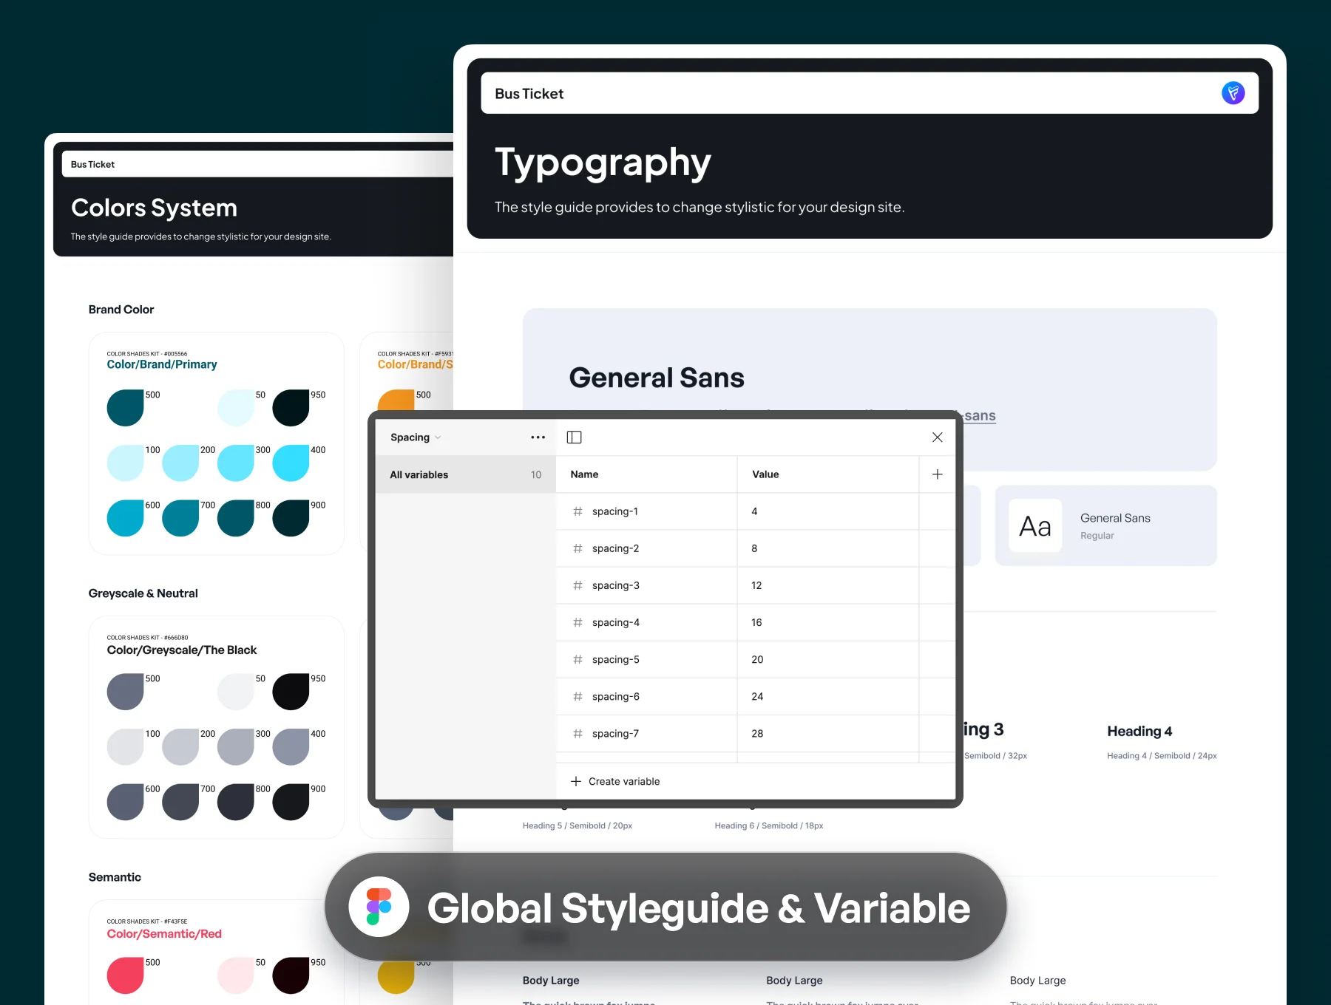The height and width of the screenshot is (1005, 1331).
Task: Open the three-dots options menu in variables panel
Action: coord(538,437)
